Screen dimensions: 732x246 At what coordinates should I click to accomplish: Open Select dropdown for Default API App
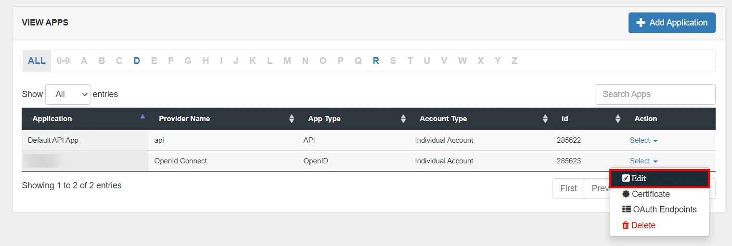coord(643,140)
